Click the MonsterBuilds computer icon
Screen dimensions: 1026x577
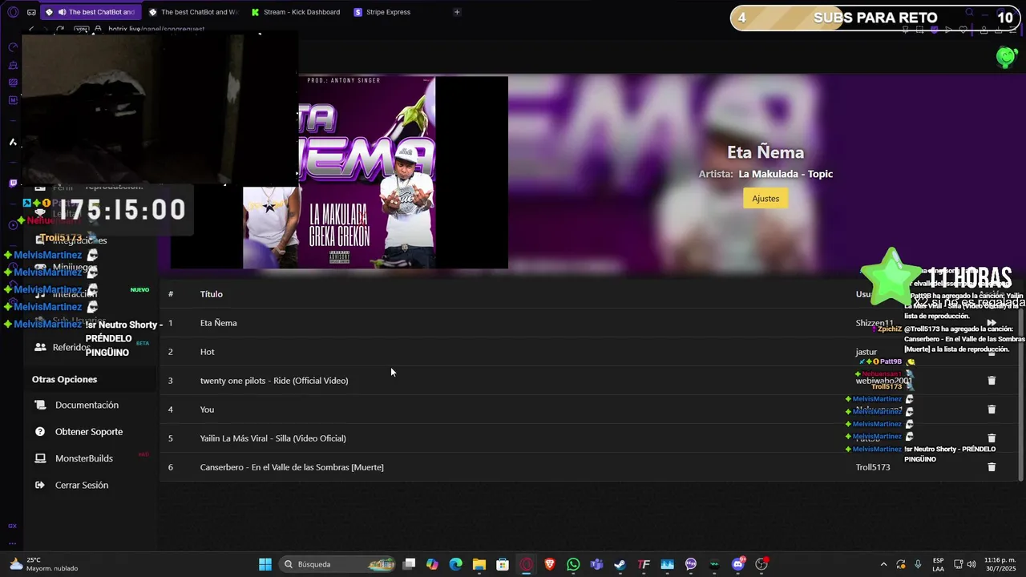click(40, 458)
